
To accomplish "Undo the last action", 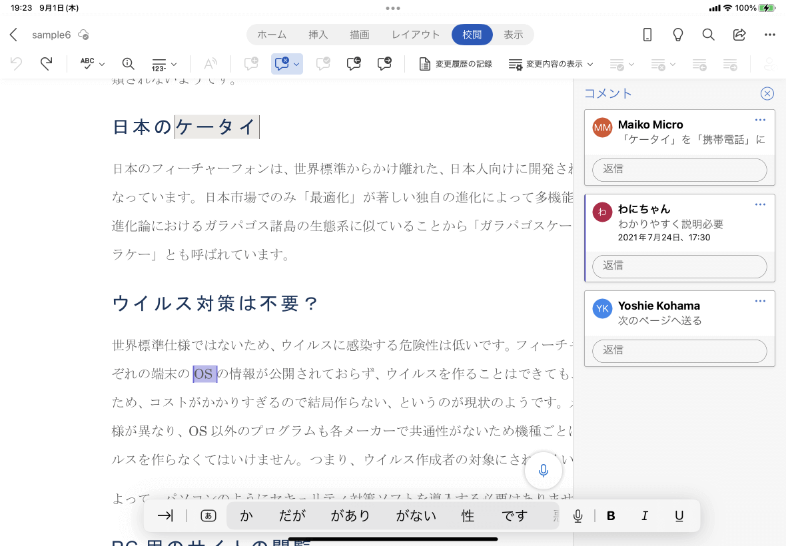I will (16, 64).
